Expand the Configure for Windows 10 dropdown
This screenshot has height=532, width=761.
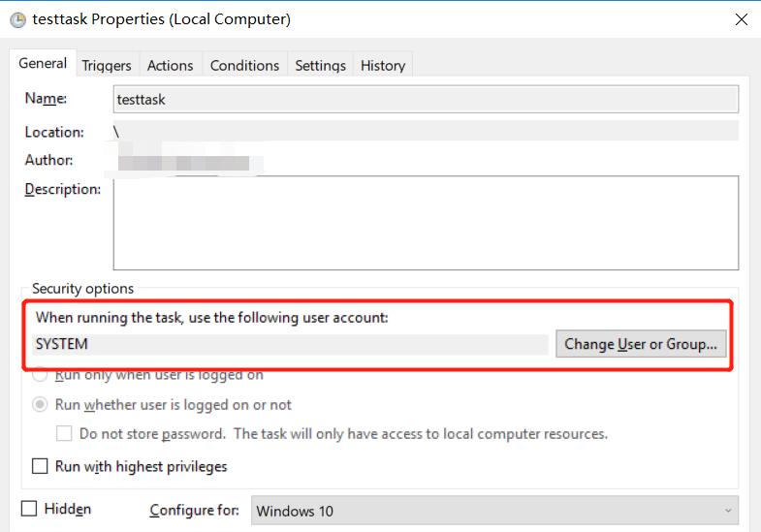coord(494,511)
